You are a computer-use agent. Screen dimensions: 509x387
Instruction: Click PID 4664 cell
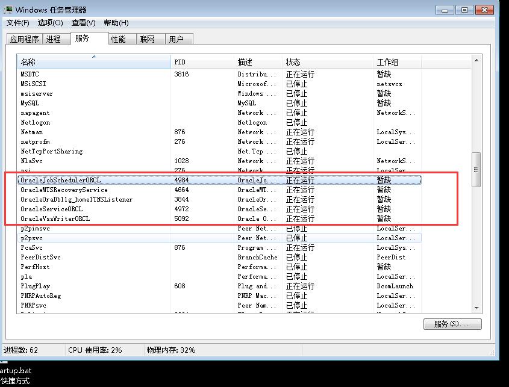(x=181, y=190)
